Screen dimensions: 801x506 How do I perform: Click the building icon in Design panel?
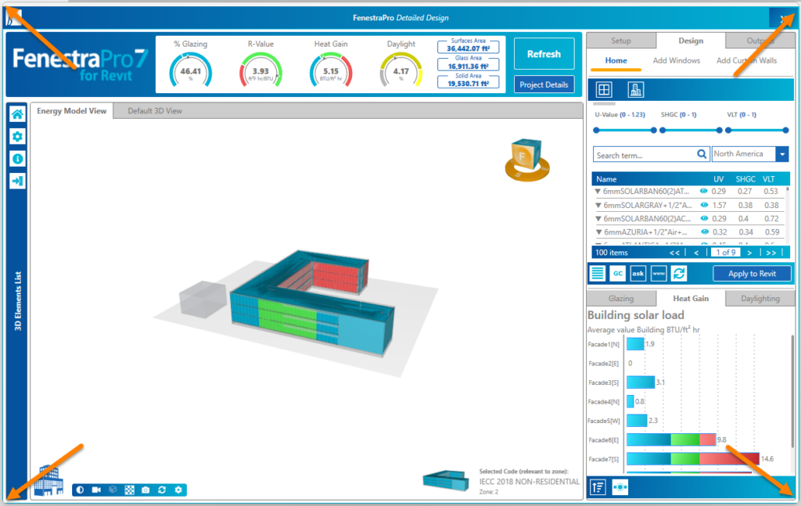coord(635,90)
